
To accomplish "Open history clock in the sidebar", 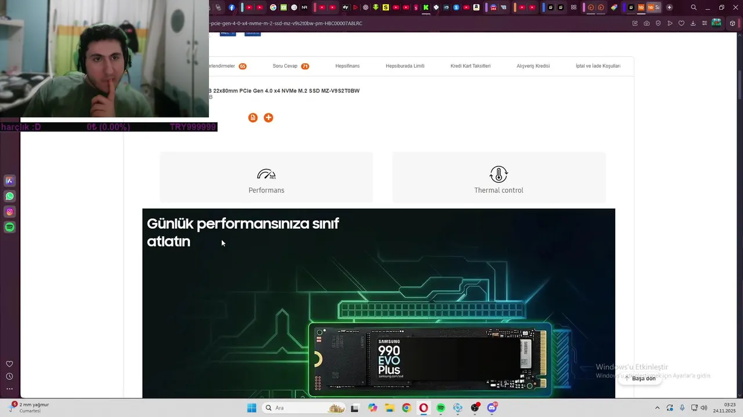I will [9, 376].
